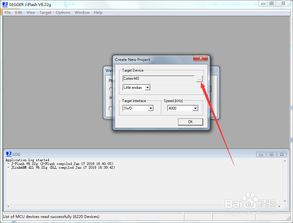Expand the Speed (kHz) 4000 dropdown

[x=195, y=108]
